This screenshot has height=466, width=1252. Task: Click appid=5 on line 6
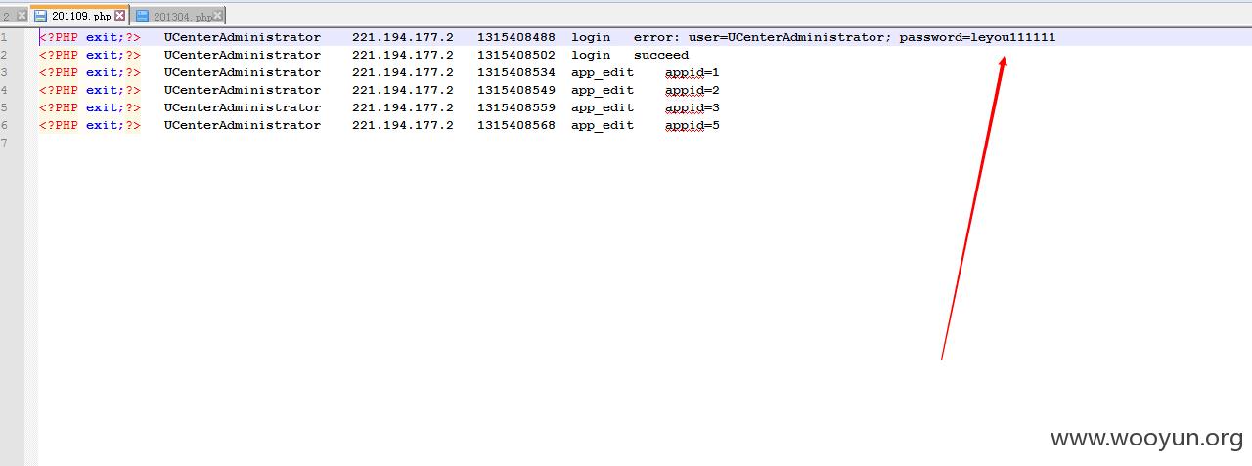click(693, 125)
